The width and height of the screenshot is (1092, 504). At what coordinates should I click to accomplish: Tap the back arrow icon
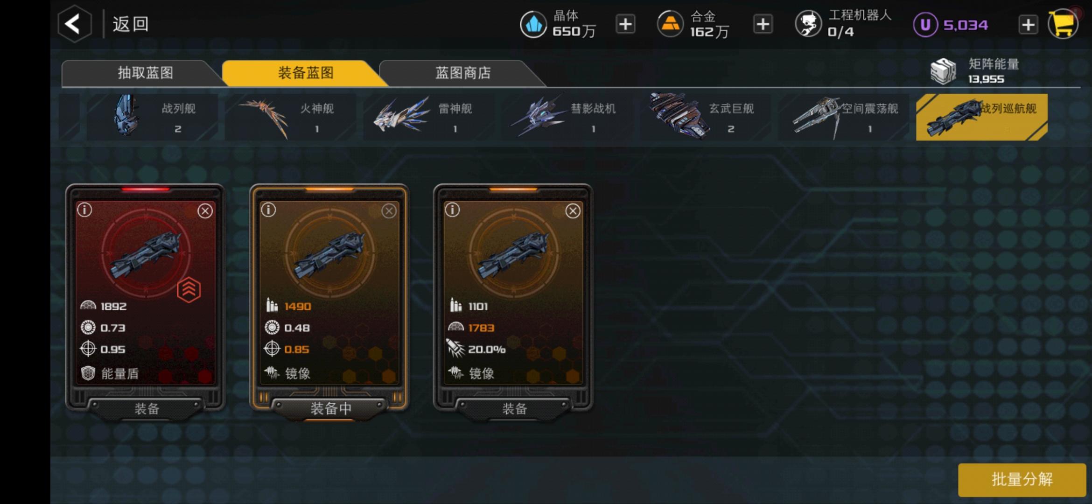pyautogui.click(x=74, y=24)
